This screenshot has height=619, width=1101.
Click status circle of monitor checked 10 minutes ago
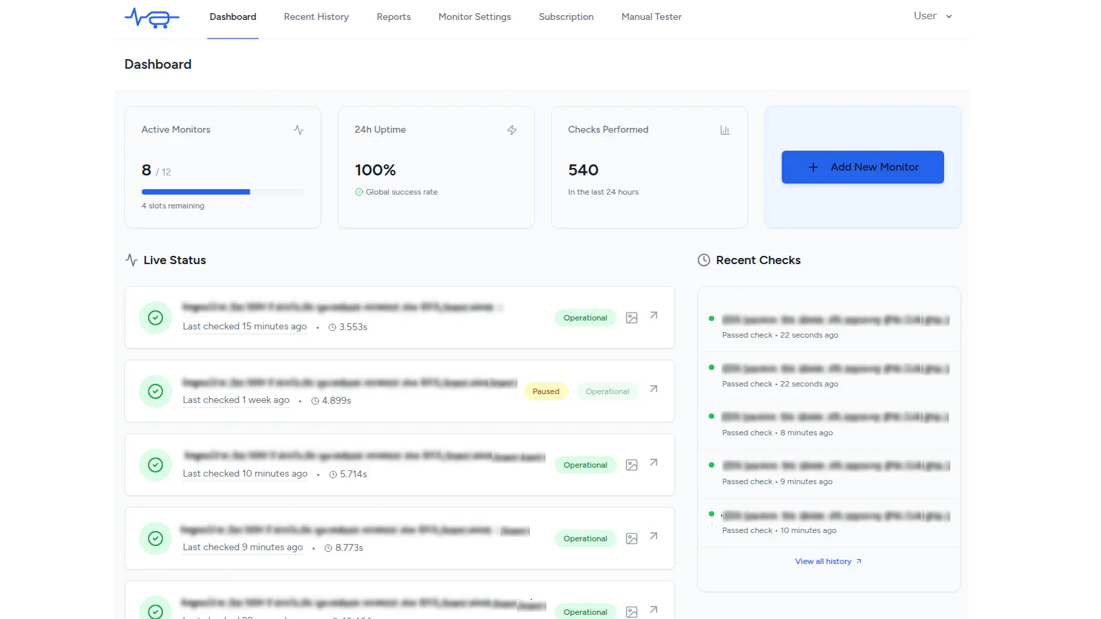156,465
